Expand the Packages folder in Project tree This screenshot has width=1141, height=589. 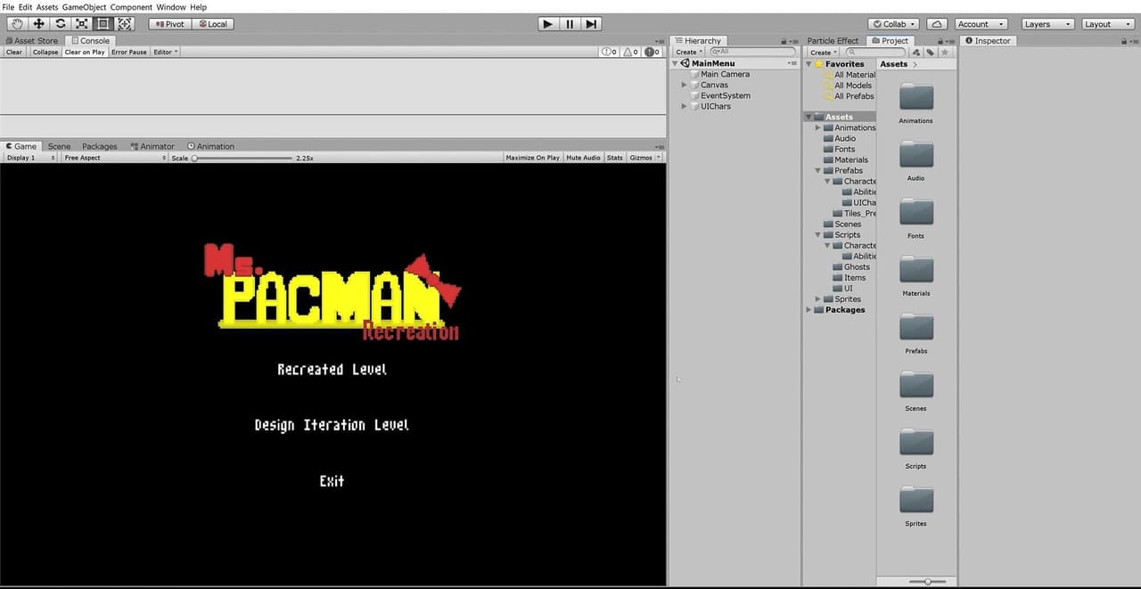(809, 310)
